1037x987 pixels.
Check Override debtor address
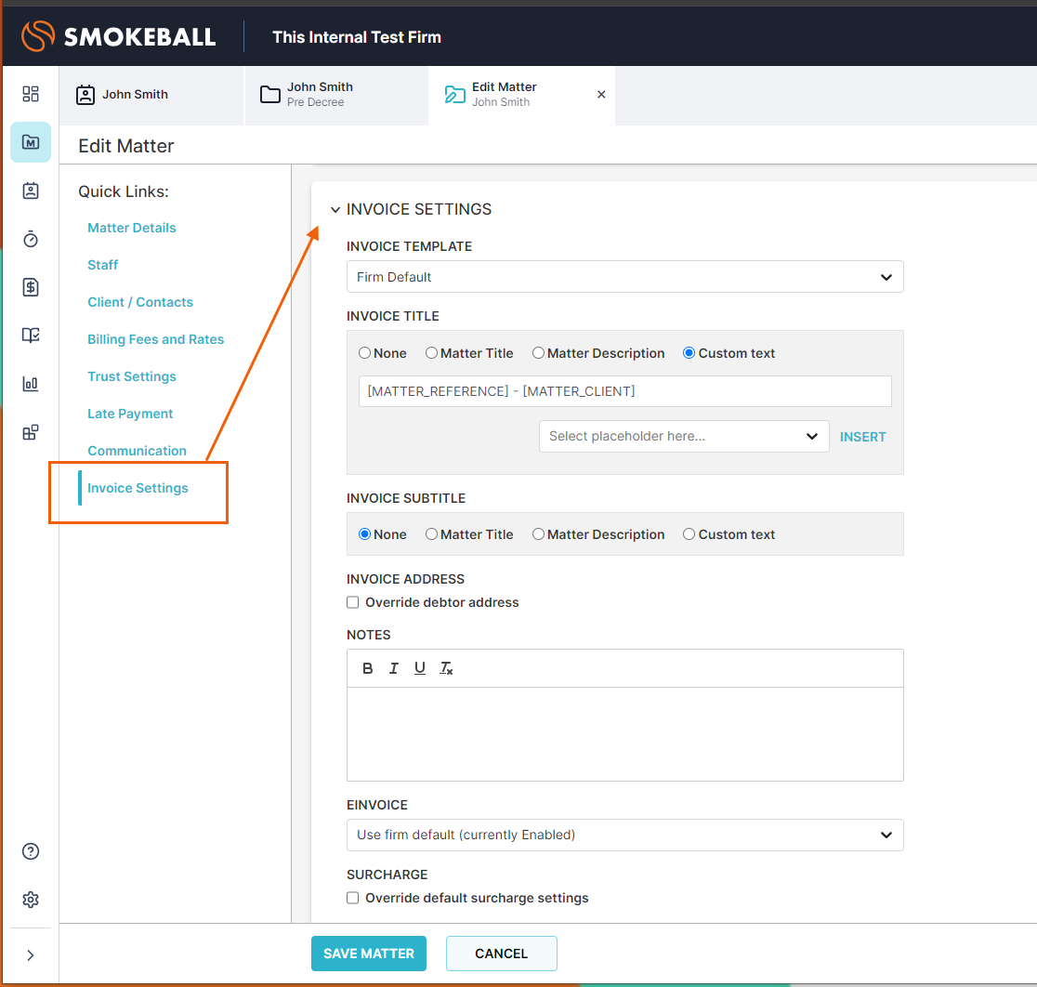[353, 602]
